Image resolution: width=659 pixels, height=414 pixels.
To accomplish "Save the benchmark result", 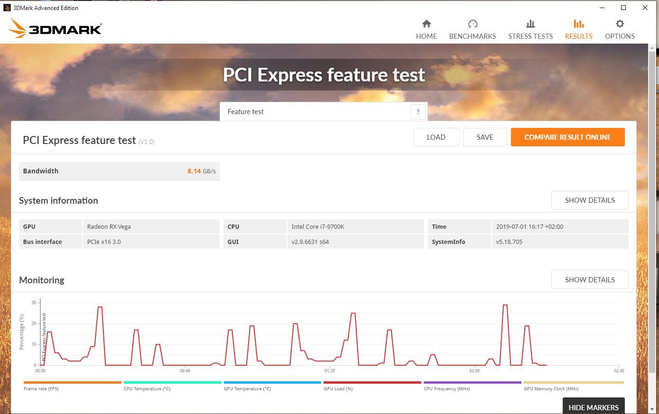I will (484, 137).
